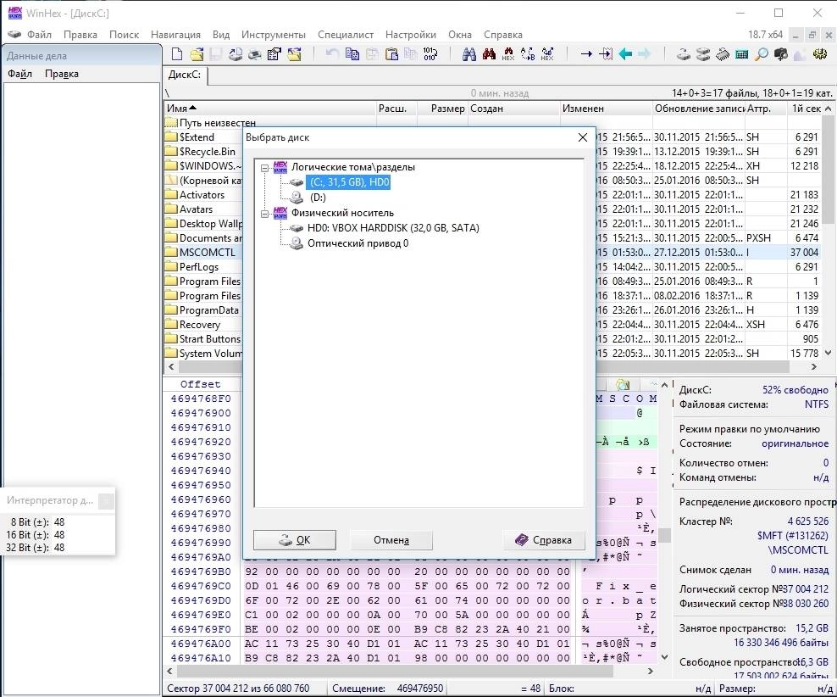Viewport: 837px width, 697px height.
Task: Click the clone disk icon in the toolbar
Action: click(x=684, y=54)
